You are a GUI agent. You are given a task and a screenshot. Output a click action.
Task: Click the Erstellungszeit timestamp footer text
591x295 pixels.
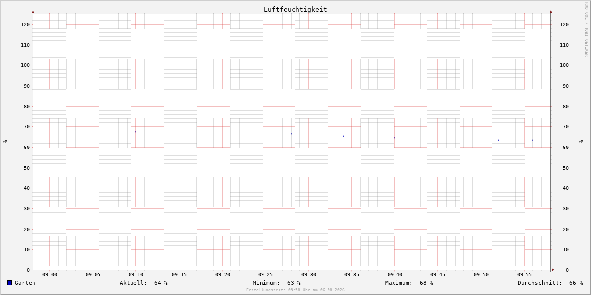pyautogui.click(x=295, y=290)
